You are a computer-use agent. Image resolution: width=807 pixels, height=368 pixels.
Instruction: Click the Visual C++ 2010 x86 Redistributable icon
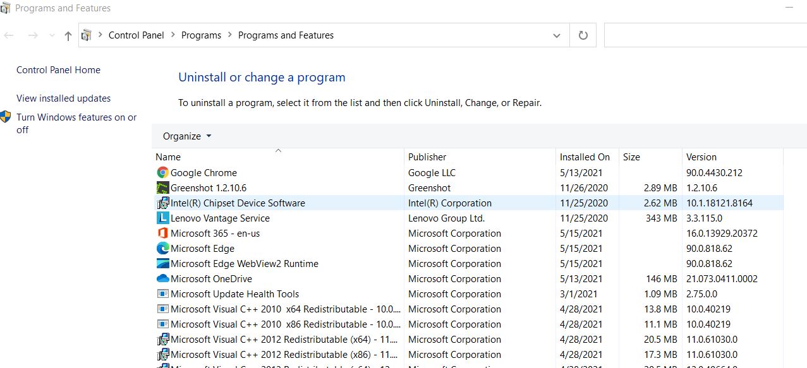pyautogui.click(x=162, y=324)
